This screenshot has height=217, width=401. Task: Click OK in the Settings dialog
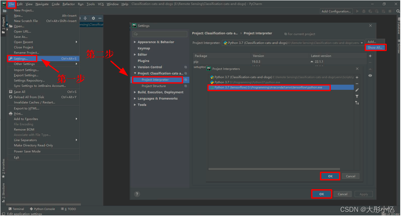pos(321,194)
